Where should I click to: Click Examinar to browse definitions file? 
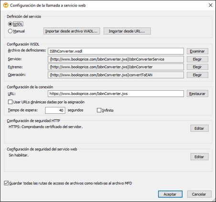[197, 51]
